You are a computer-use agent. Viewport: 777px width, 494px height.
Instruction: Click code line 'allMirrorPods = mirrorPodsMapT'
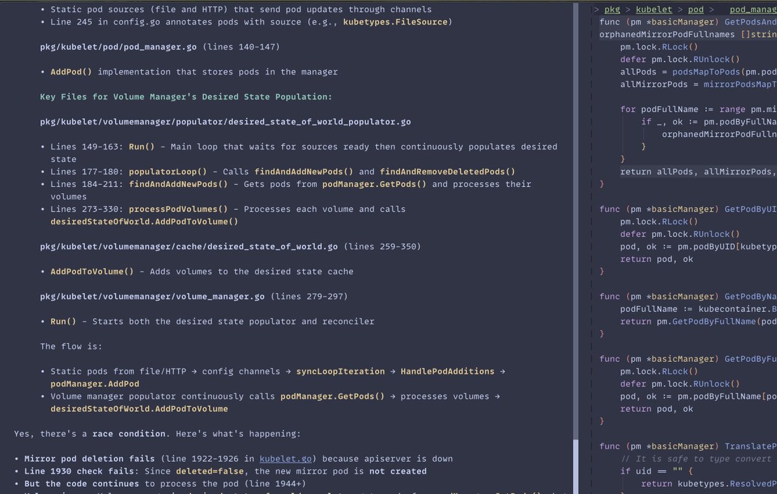tap(699, 84)
